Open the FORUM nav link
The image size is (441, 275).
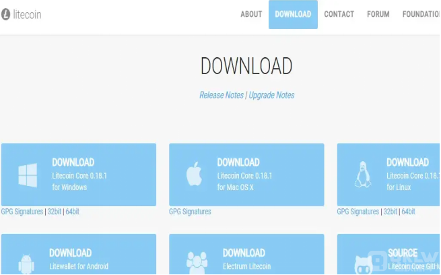click(378, 14)
